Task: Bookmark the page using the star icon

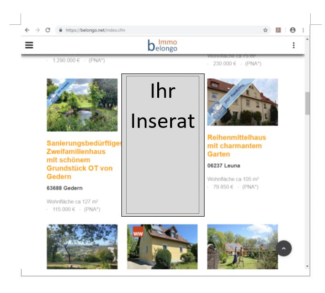Action: click(265, 30)
